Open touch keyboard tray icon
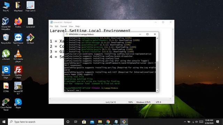Viewport: 223px width, 125px height. pos(201,122)
